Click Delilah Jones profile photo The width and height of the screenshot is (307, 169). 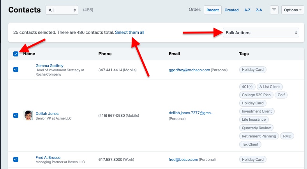[28, 115]
